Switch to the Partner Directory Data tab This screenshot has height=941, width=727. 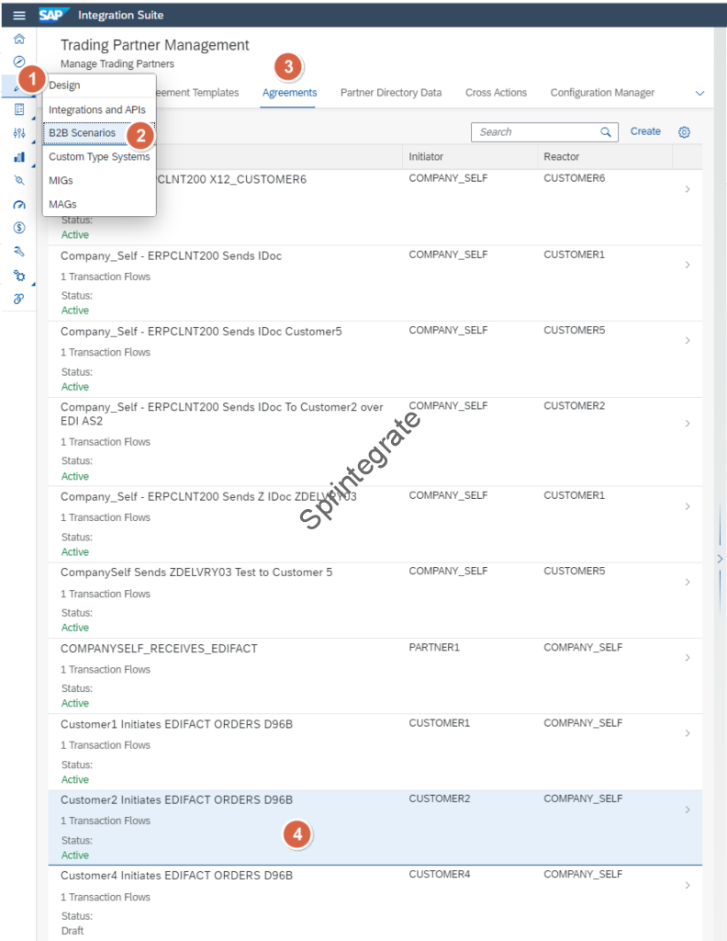pyautogui.click(x=390, y=93)
